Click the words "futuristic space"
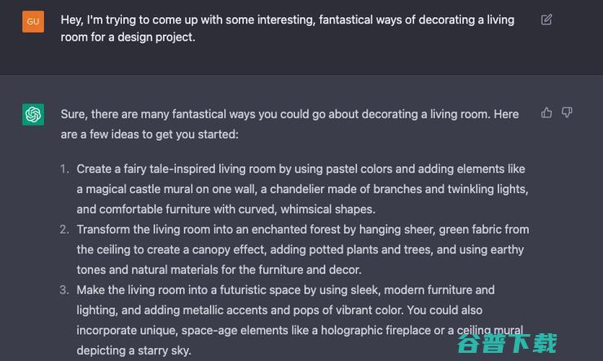The width and height of the screenshot is (603, 361). (x=265, y=290)
